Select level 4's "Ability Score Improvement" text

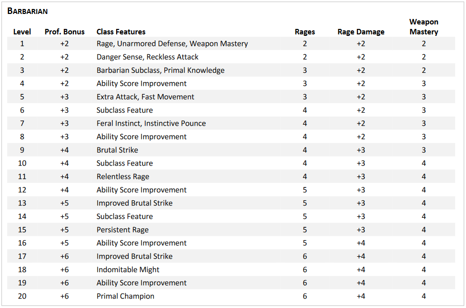pyautogui.click(x=142, y=84)
